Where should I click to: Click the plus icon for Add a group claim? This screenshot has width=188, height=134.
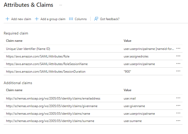[37, 19]
